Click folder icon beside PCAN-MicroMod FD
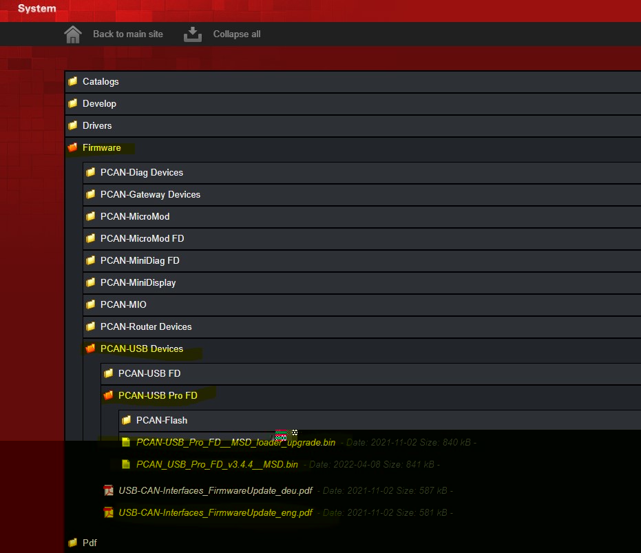This screenshot has width=641, height=553. [x=91, y=238]
